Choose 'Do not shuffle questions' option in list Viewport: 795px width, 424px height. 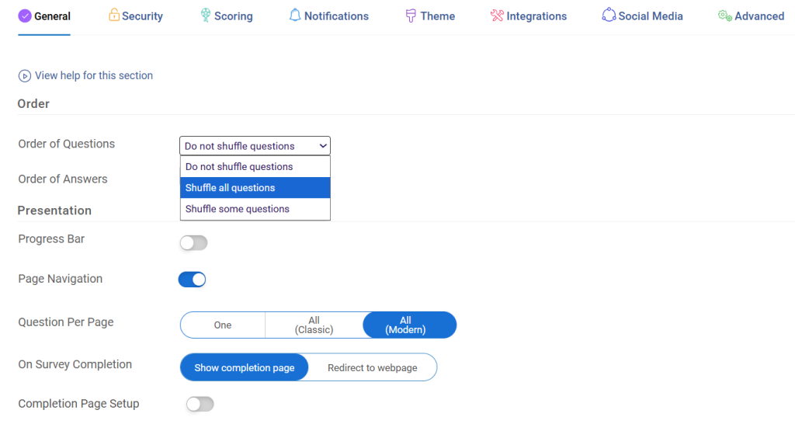(255, 166)
